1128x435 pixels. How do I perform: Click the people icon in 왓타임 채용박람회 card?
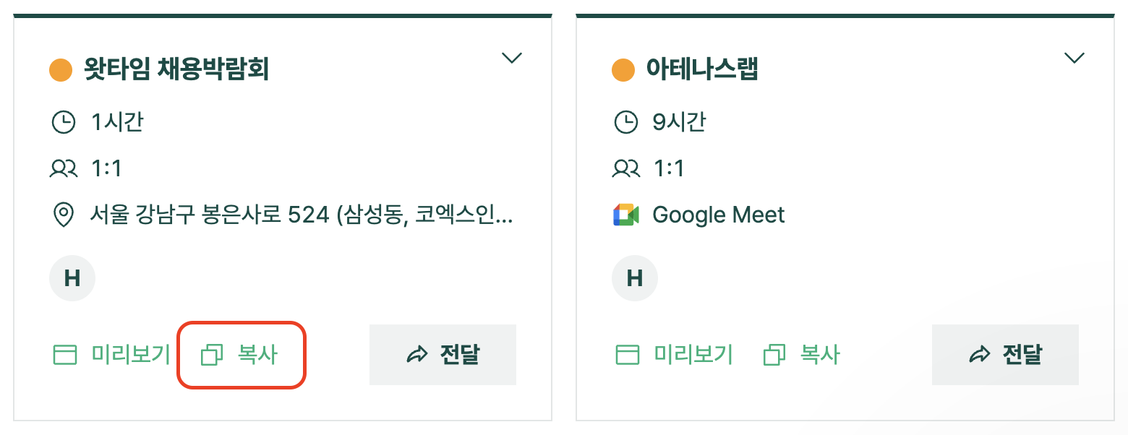pyautogui.click(x=64, y=169)
